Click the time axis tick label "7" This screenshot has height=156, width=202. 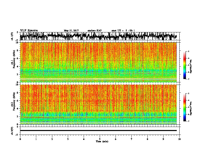(x=132, y=139)
